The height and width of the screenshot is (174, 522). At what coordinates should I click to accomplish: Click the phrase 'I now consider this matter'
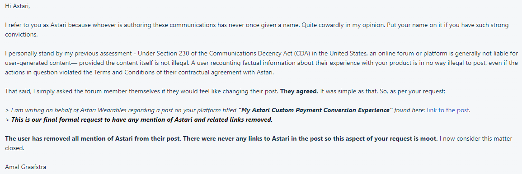point(476,139)
